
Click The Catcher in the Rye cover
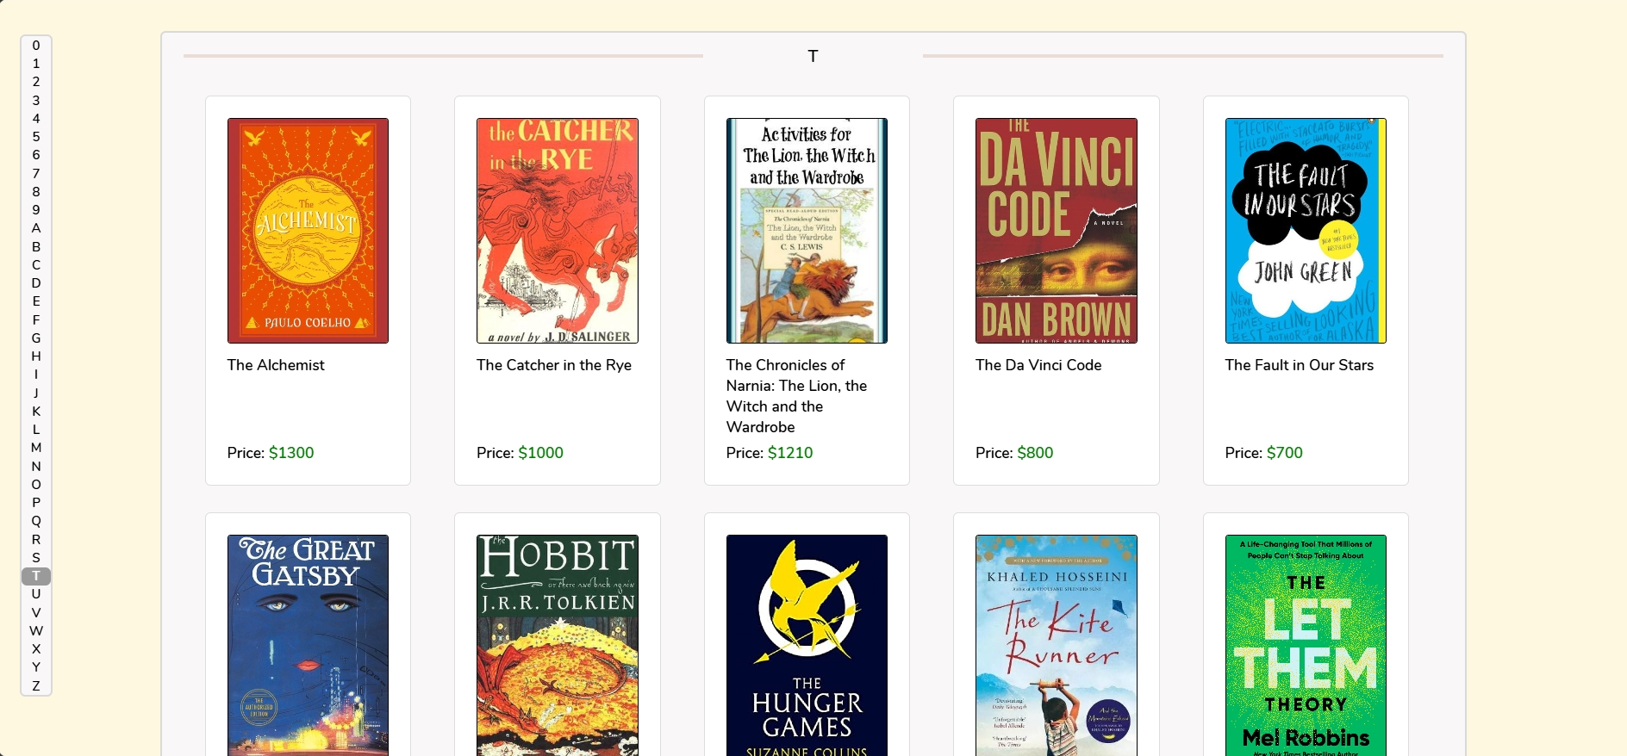557,231
